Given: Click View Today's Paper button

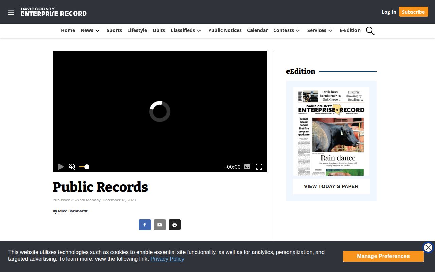Looking at the screenshot, I should pos(331,186).
